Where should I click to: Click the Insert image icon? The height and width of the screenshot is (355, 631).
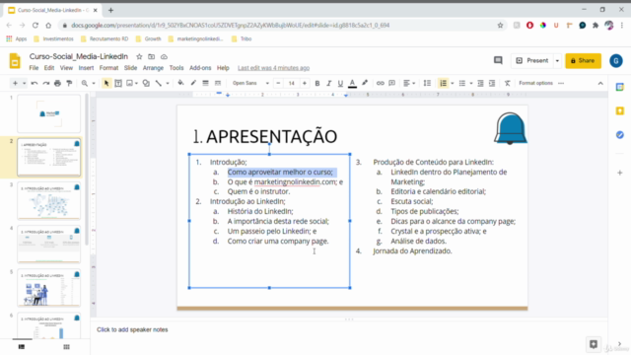coord(129,83)
